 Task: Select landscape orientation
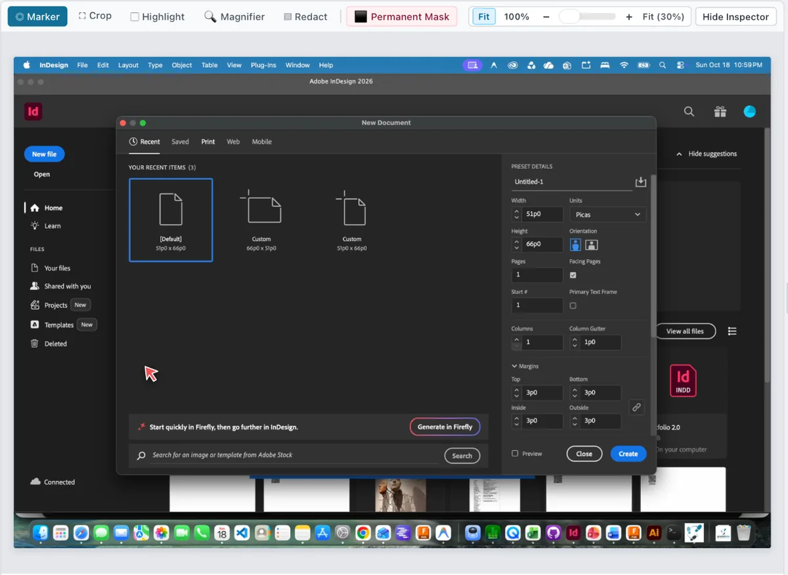(592, 244)
